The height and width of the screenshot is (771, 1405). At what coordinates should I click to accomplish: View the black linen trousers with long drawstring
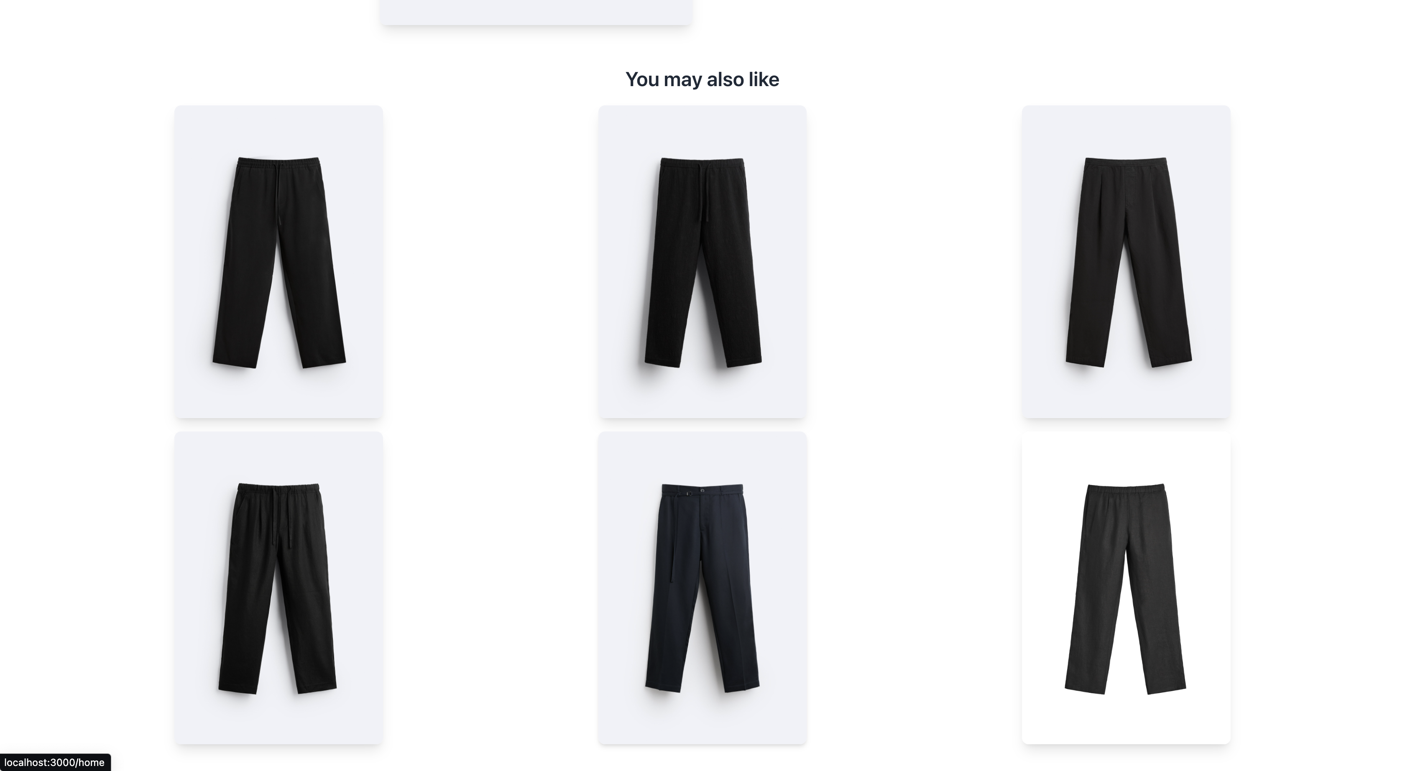point(279,588)
